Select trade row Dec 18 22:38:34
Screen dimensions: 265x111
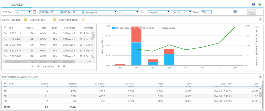pos(47,50)
